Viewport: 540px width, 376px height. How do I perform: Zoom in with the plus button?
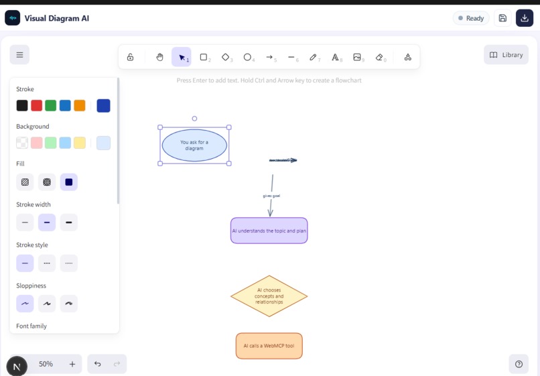click(72, 364)
